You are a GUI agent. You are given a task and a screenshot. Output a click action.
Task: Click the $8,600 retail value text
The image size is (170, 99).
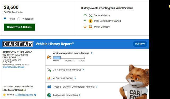pos(11,7)
